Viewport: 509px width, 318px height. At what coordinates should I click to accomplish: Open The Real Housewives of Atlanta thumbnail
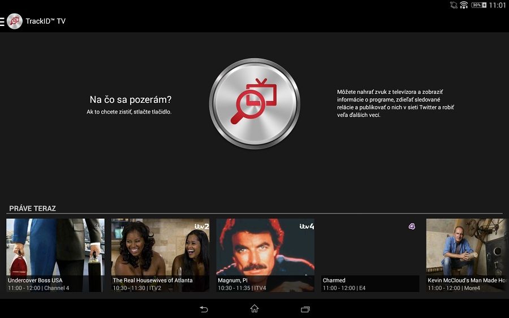161,255
